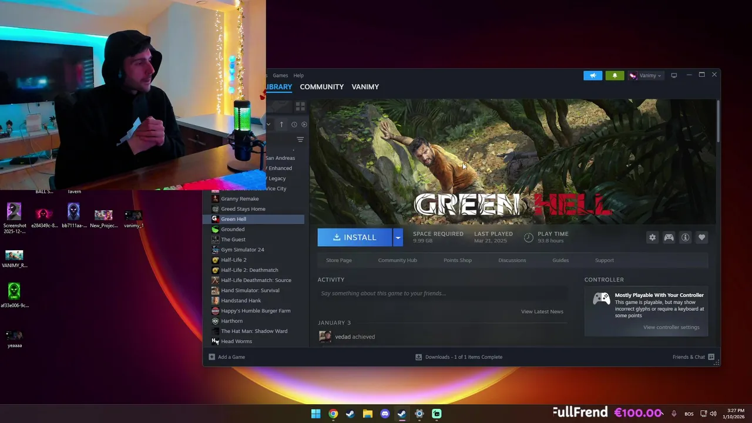Screen dimensions: 752x423
Task: Expand the library category dropdown chevron
Action: coord(268,124)
